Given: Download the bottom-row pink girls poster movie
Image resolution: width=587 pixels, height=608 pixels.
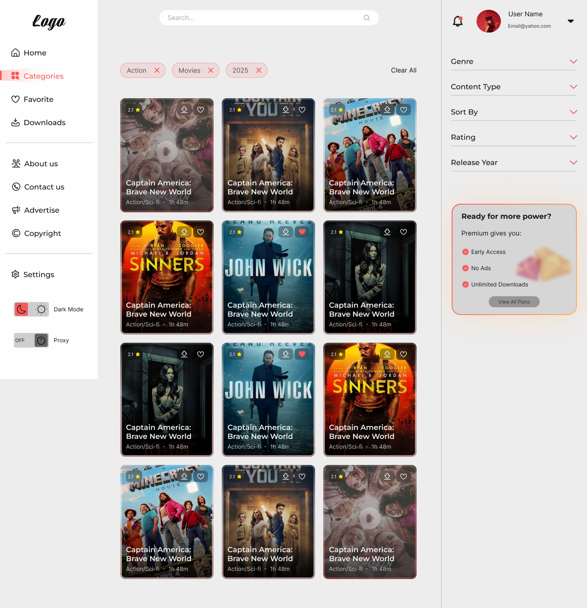Looking at the screenshot, I should pos(387,476).
